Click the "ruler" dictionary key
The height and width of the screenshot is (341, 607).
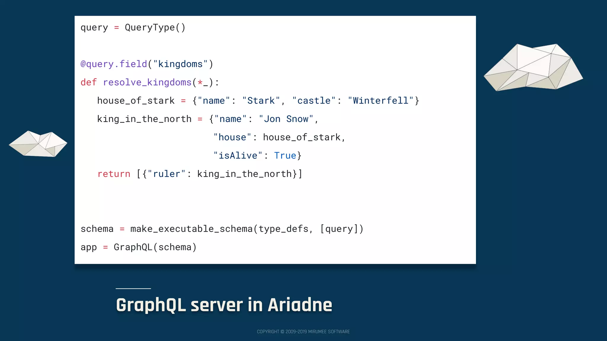coord(166,174)
